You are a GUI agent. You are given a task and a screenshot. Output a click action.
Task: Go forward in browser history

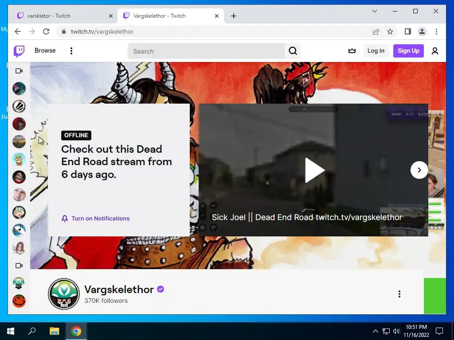tap(32, 31)
